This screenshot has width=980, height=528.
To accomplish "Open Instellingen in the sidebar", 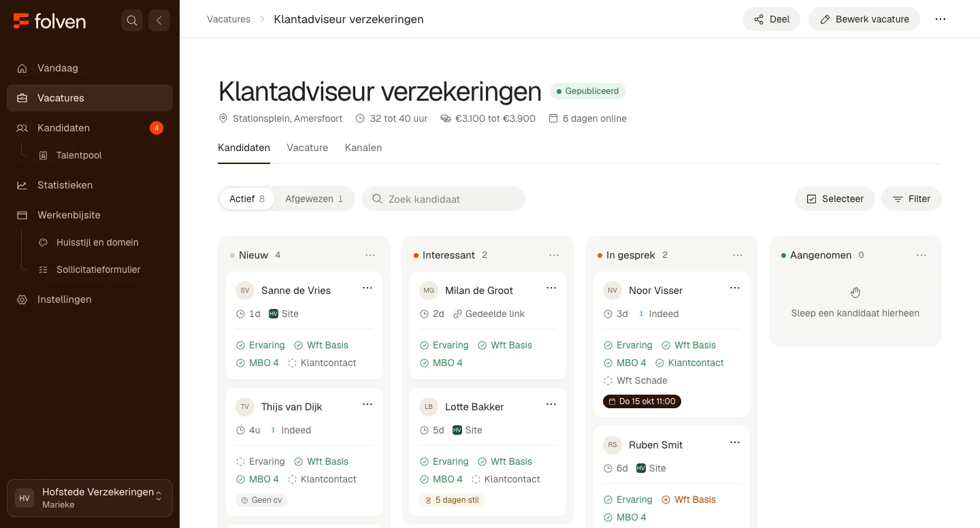I will [x=90, y=299].
